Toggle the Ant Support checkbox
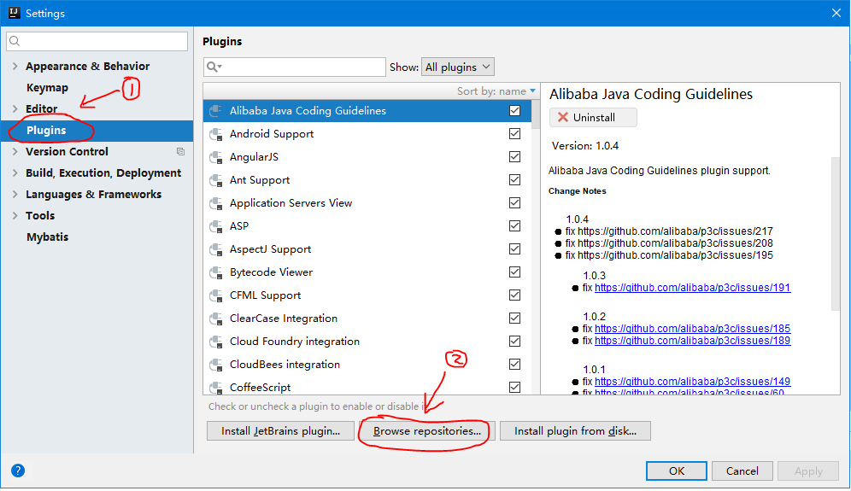Screen dimensions: 851x491 514,179
